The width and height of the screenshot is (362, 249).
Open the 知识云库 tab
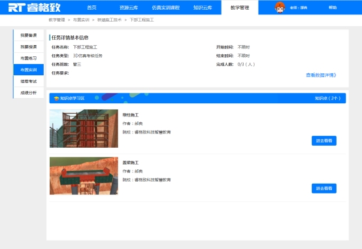tap(203, 7)
